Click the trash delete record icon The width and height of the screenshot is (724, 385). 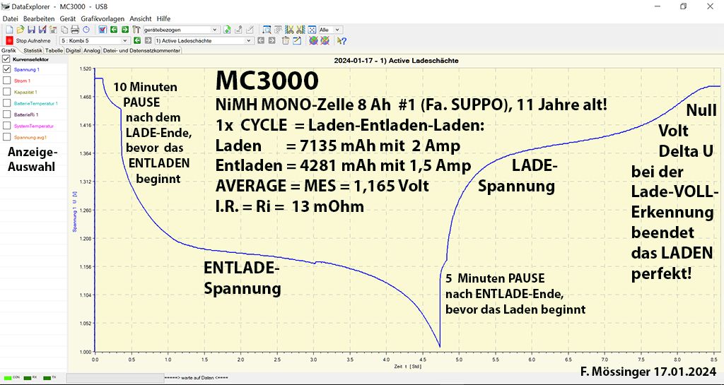285,41
